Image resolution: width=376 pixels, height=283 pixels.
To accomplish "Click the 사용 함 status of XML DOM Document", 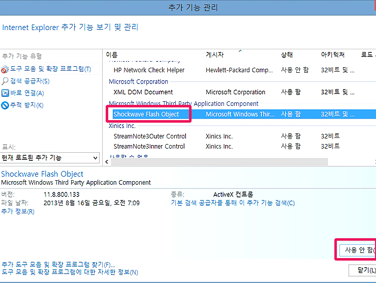I will pyautogui.click(x=291, y=92).
